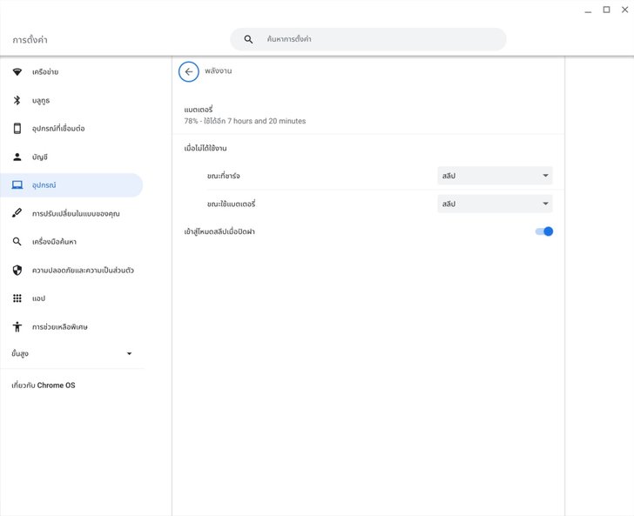
Task: Toggle sleep when lid closed switch
Action: point(544,231)
